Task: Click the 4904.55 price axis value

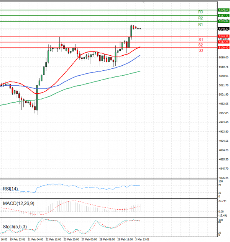Action: click(224, 141)
